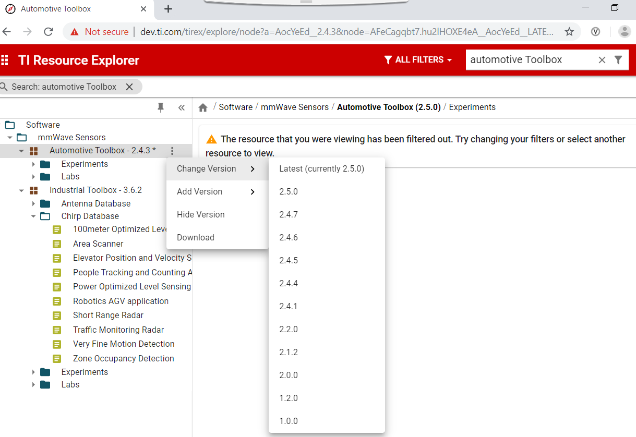Viewport: 636px width, 437px height.
Task: Open the Add Version submenu
Action: [x=218, y=192]
